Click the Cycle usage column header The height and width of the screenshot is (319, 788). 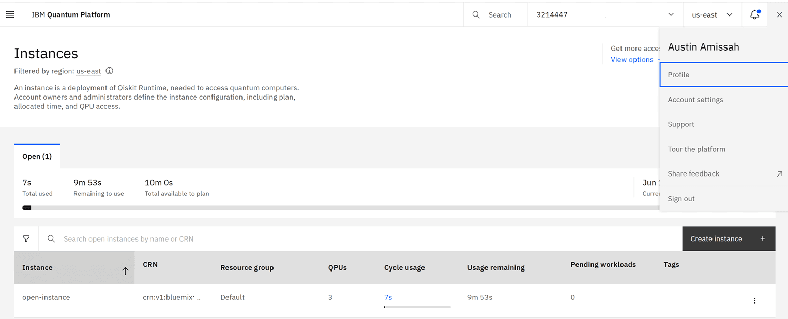(404, 268)
